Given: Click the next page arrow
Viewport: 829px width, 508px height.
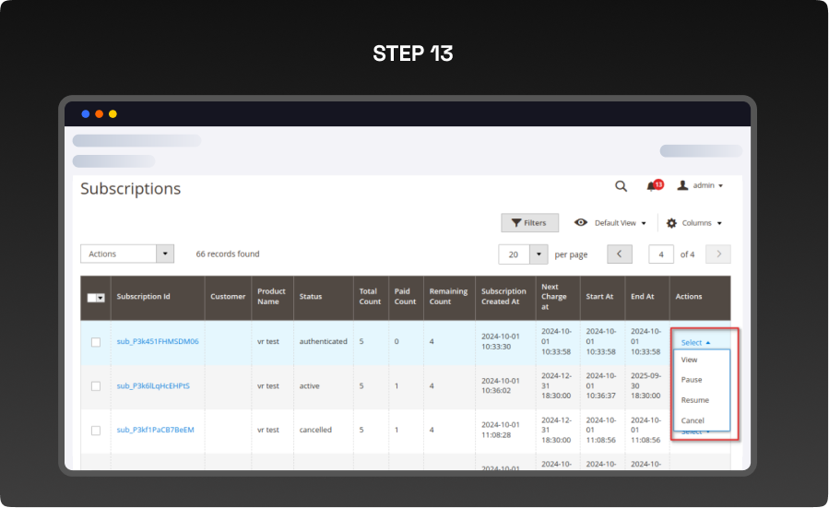Looking at the screenshot, I should tap(718, 254).
